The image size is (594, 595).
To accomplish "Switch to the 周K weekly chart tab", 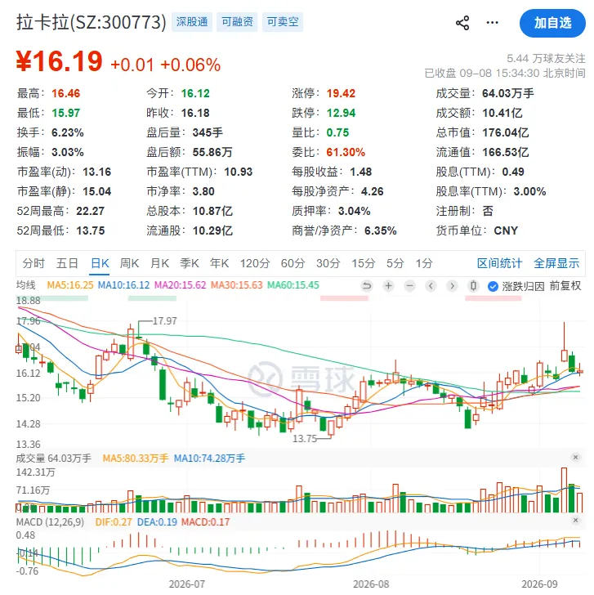I will [129, 263].
